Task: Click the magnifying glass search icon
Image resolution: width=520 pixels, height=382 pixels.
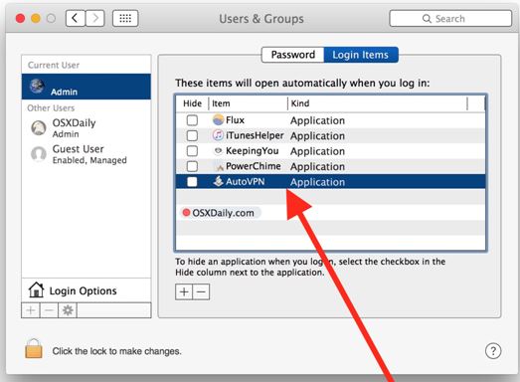Action: (427, 19)
